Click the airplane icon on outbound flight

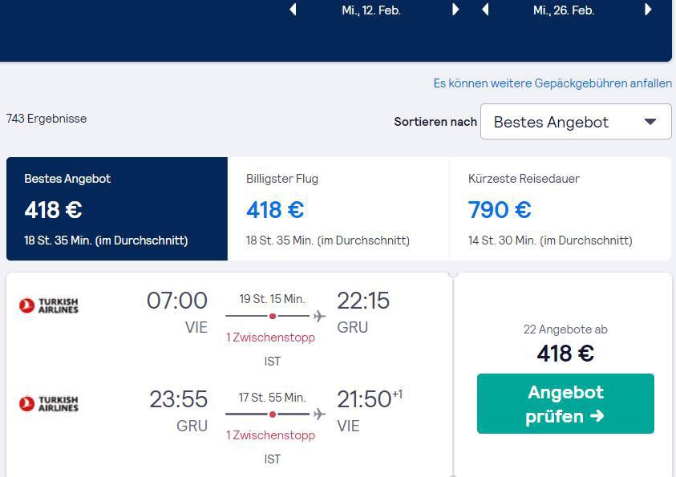coord(320,317)
